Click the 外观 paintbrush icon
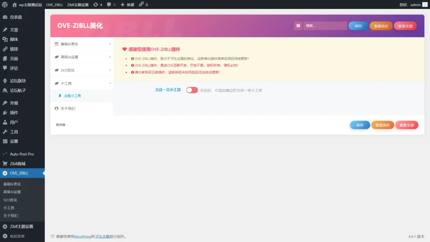The height and width of the screenshot is (242, 430). [5, 103]
